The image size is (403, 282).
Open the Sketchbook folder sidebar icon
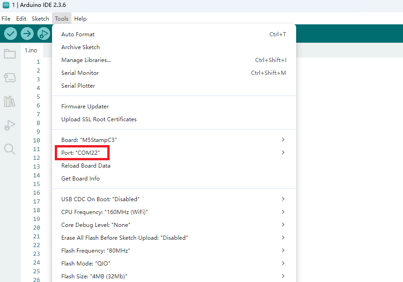click(10, 54)
